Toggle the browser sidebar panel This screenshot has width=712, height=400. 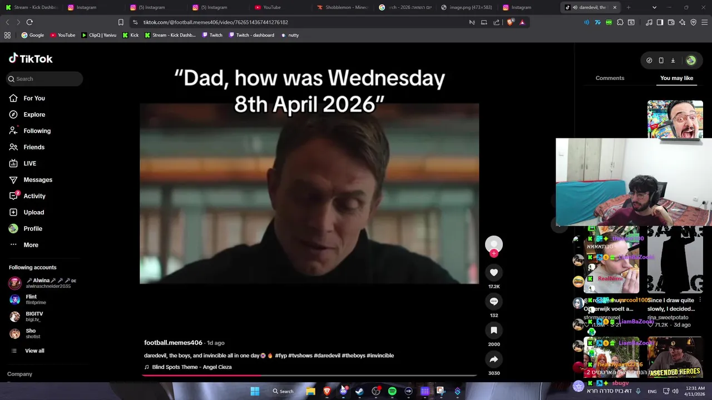660,22
